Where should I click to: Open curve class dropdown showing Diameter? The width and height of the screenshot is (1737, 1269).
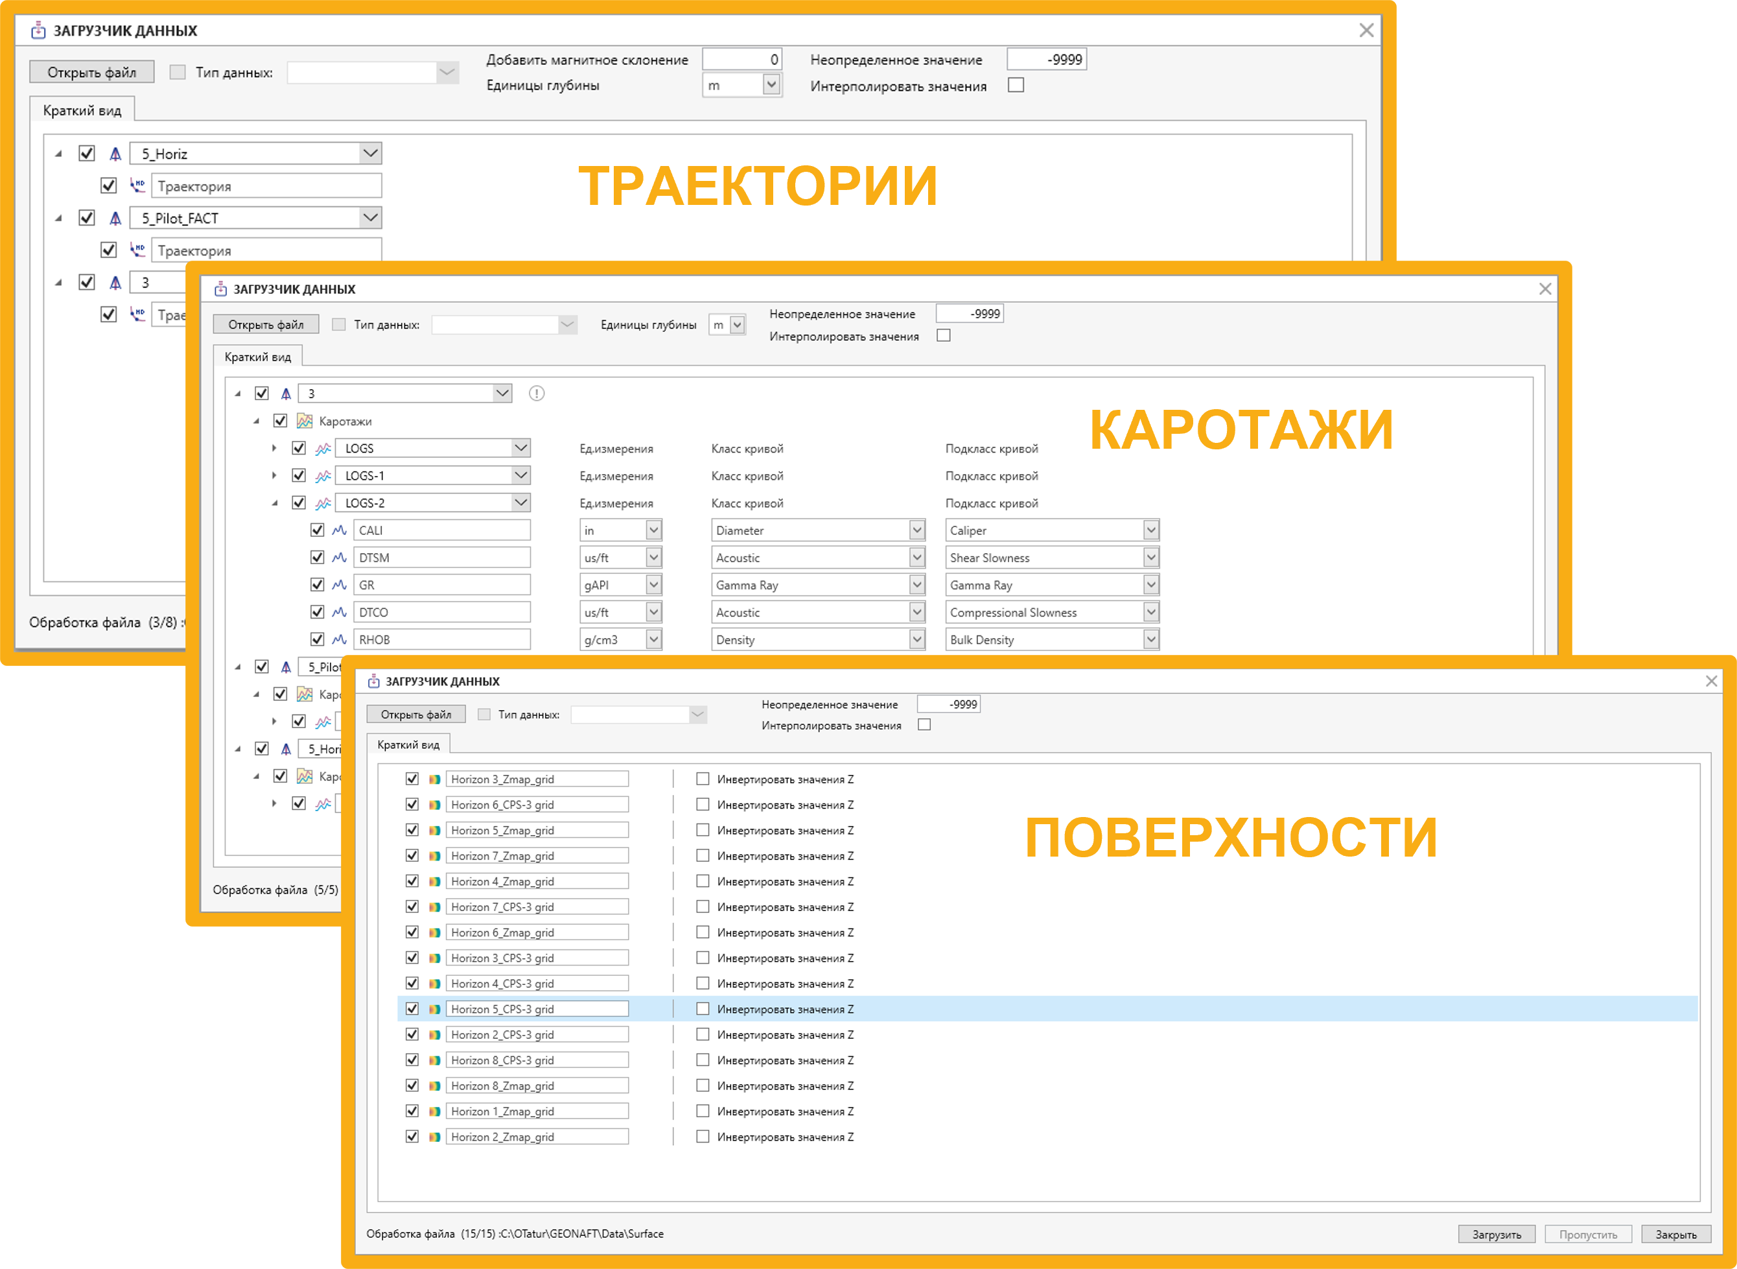pyautogui.click(x=916, y=530)
